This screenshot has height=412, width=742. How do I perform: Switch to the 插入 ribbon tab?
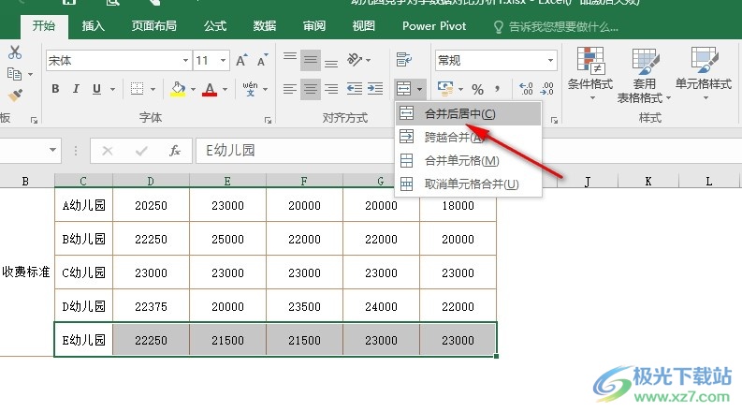pyautogui.click(x=93, y=25)
